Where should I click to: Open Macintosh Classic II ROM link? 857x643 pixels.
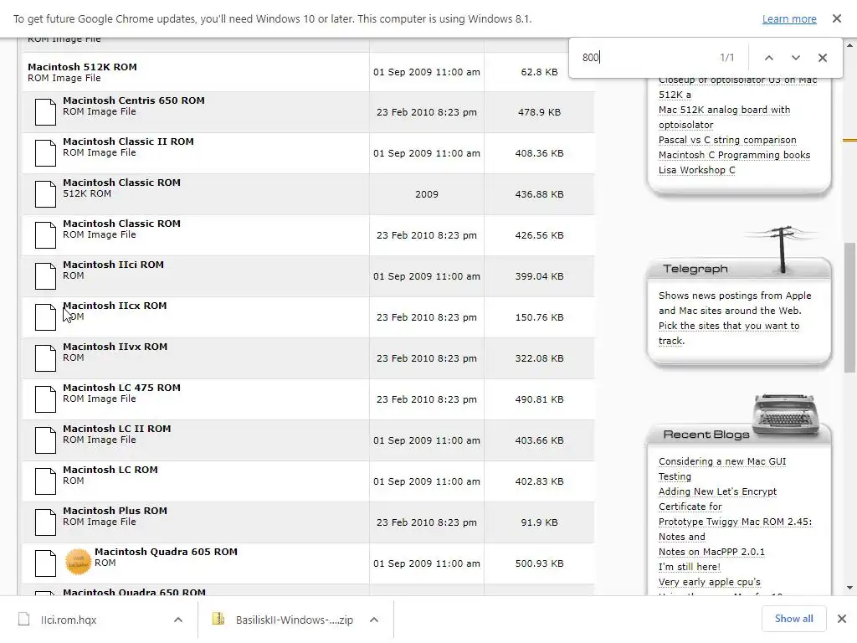pos(128,141)
